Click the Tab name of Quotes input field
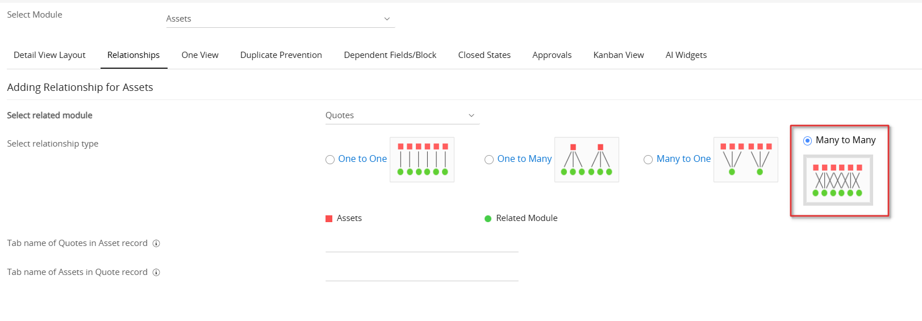Image resolution: width=922 pixels, height=321 pixels. click(x=422, y=244)
